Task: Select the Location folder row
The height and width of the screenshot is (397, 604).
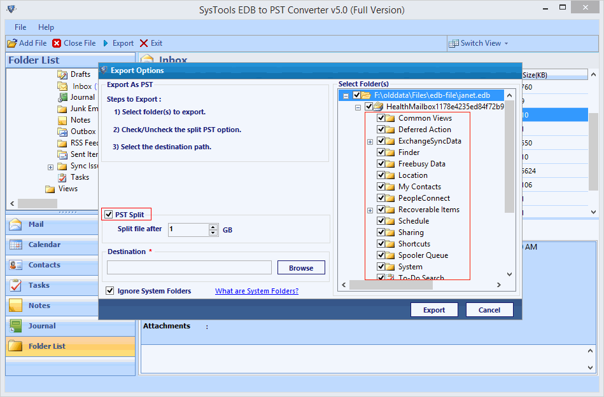Action: pos(412,175)
